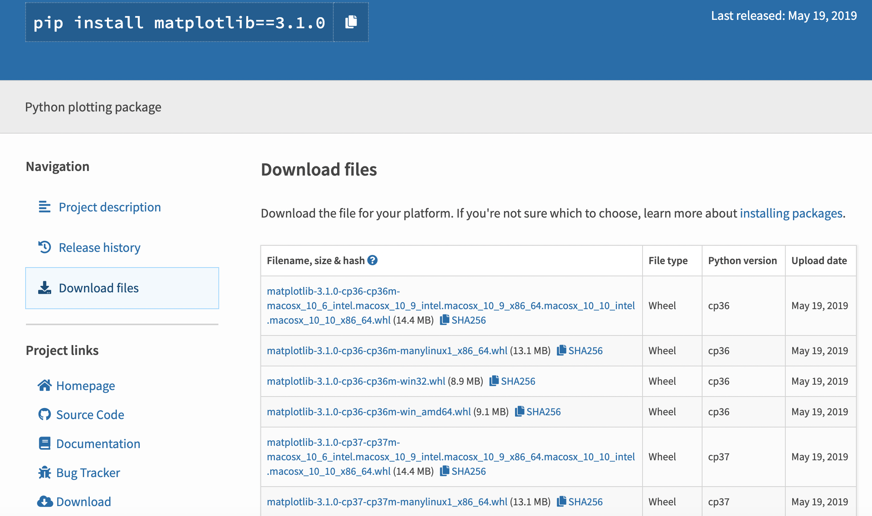Viewport: 872px width, 516px height.
Task: Follow the installing packages link
Action: point(791,213)
